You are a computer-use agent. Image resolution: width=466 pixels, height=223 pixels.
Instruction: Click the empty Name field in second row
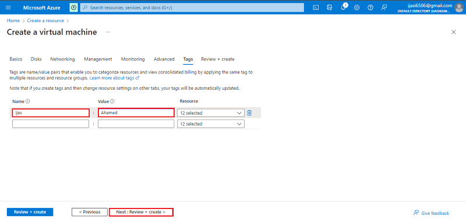[x=51, y=124]
